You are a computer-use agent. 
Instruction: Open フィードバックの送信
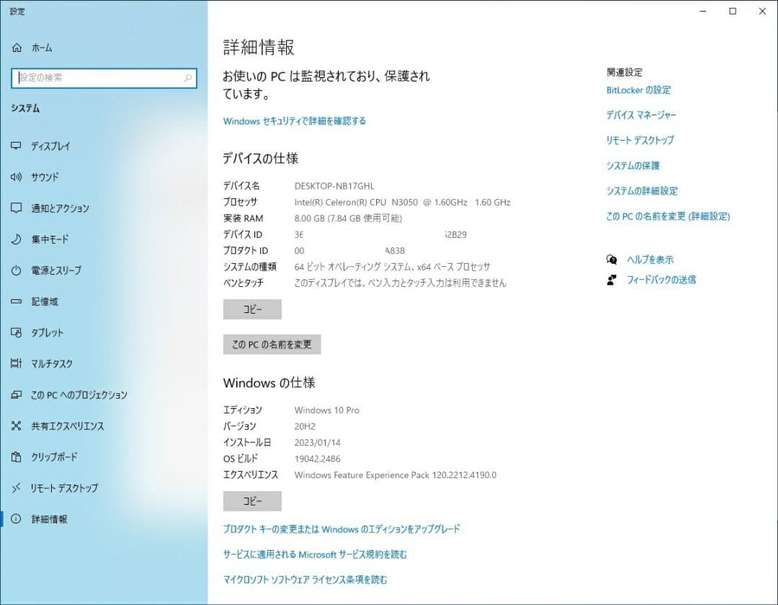point(662,280)
